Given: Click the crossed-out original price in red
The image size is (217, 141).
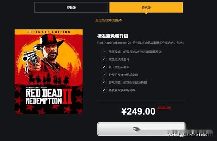Looking at the screenshot, I should (x=164, y=108).
